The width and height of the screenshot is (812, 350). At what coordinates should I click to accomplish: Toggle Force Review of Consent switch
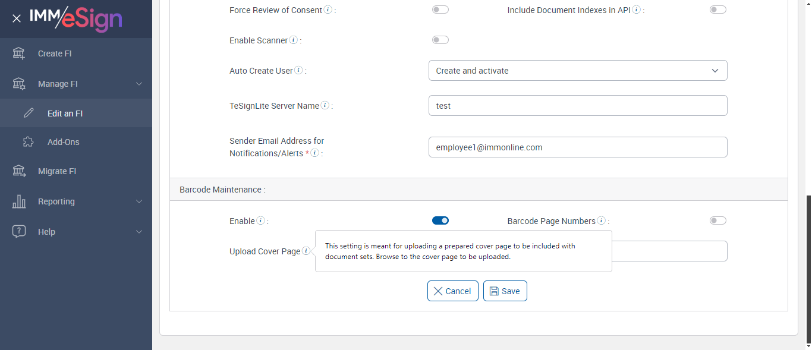coord(440,10)
